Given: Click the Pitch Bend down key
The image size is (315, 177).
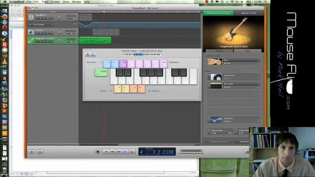Looking at the screenshot, I should (x=107, y=64).
